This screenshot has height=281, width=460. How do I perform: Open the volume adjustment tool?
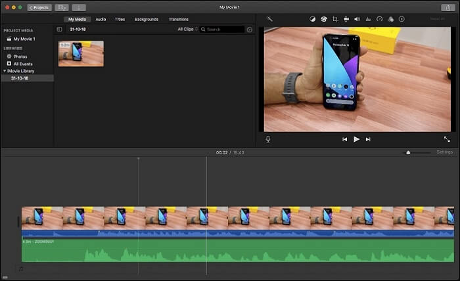point(357,19)
